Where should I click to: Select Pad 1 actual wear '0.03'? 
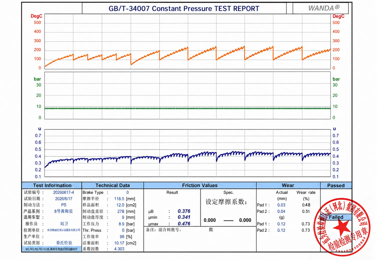(281, 205)
